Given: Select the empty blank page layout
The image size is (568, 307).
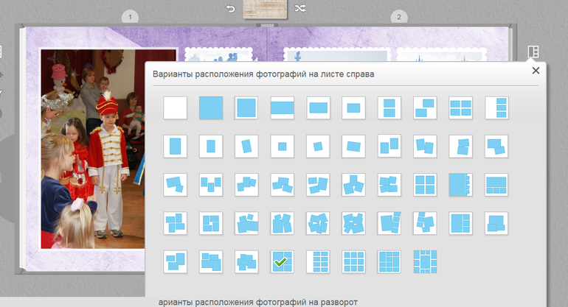Looking at the screenshot, I should tap(175, 107).
